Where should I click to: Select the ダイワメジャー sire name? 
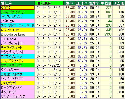10,70
